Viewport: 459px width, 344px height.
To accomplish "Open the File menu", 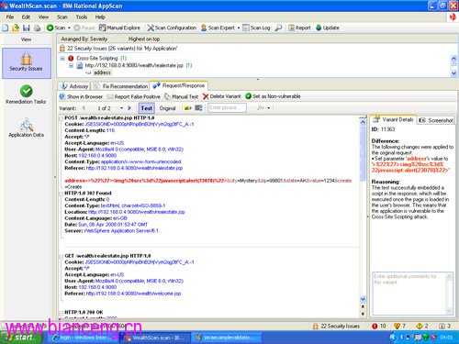I will (x=10, y=17).
